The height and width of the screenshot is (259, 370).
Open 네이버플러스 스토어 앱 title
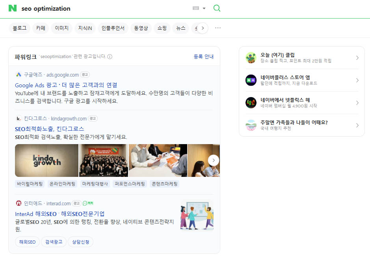pyautogui.click(x=285, y=77)
